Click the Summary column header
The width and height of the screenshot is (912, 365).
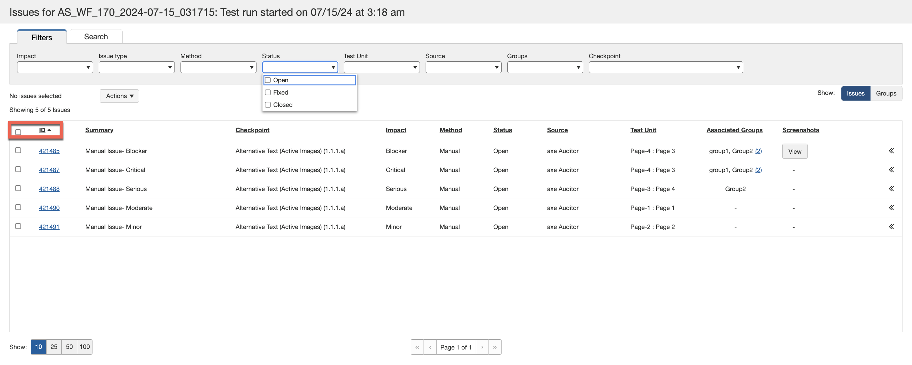click(x=99, y=130)
